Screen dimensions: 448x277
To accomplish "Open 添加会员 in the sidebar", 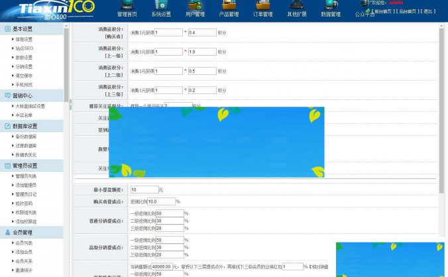I will pos(24,252).
